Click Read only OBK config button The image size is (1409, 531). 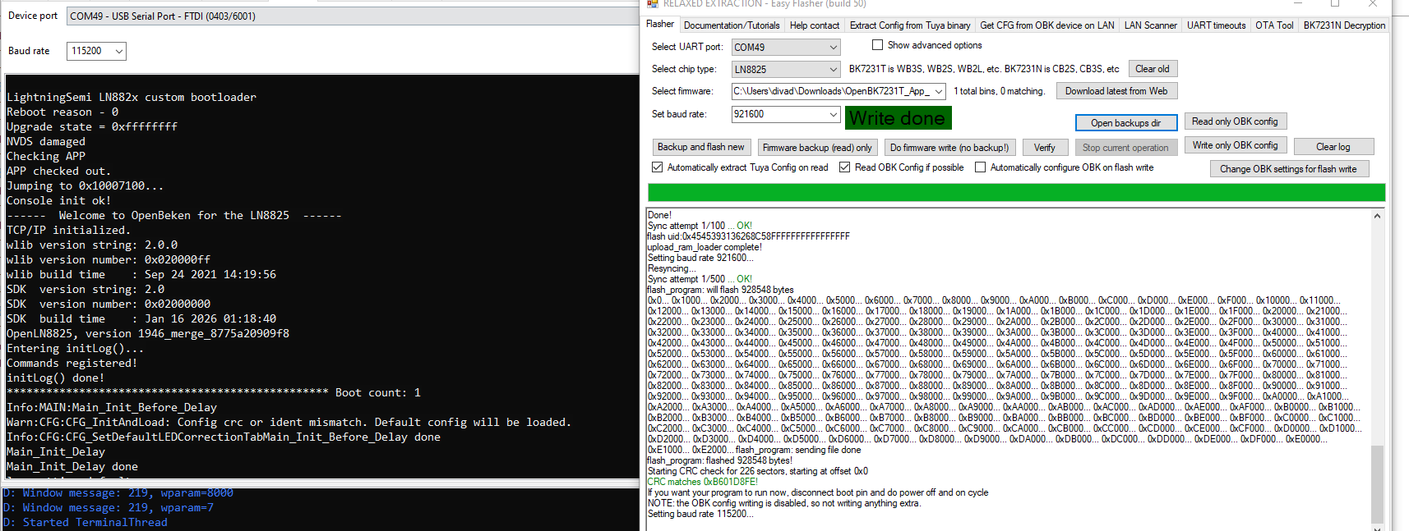pyautogui.click(x=1235, y=121)
